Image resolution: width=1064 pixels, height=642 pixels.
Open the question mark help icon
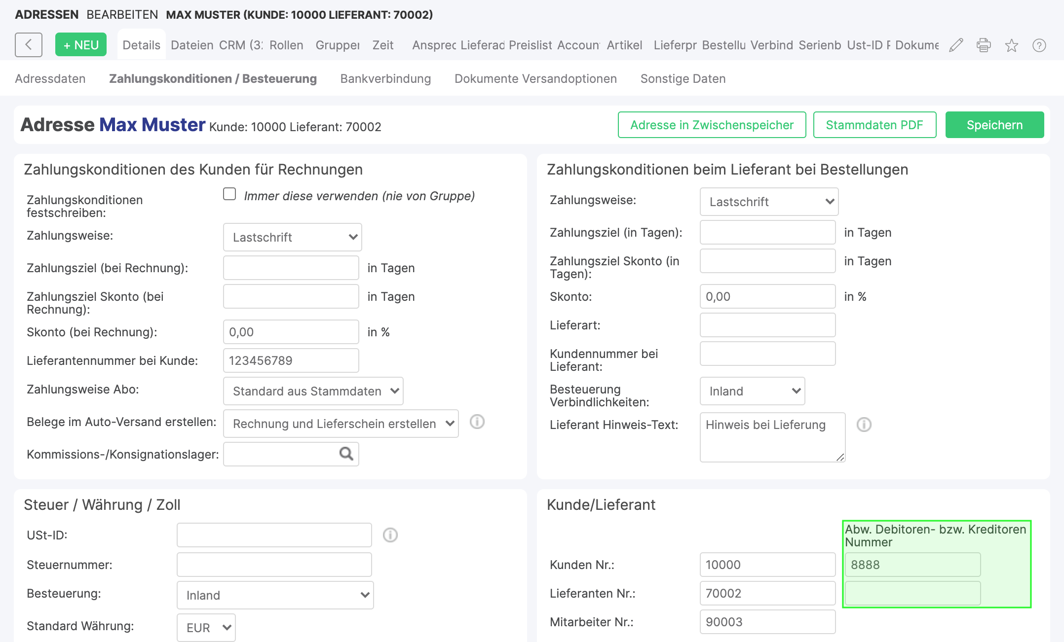pos(1039,45)
